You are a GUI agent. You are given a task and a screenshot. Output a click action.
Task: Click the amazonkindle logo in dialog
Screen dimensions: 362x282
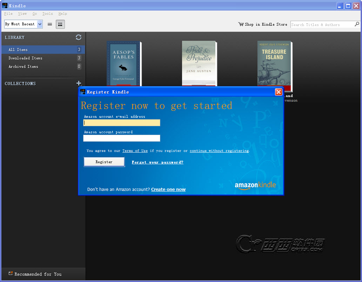(255, 185)
